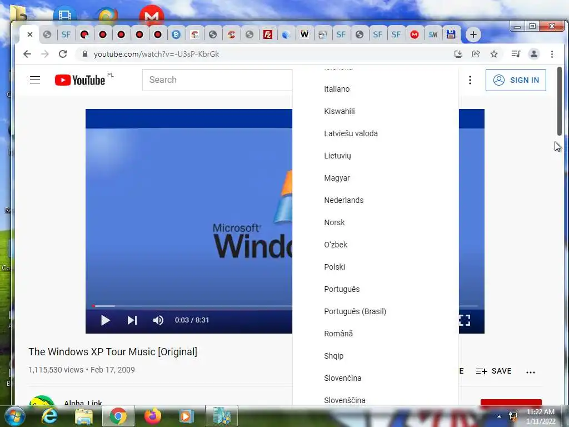Switch to the FileZilla tab
The height and width of the screenshot is (427, 569).
point(268,34)
